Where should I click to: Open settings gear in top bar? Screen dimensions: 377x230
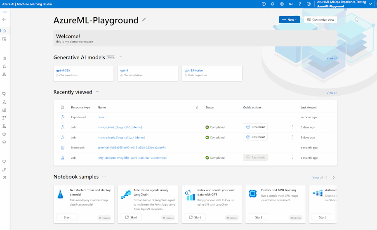point(282,4)
